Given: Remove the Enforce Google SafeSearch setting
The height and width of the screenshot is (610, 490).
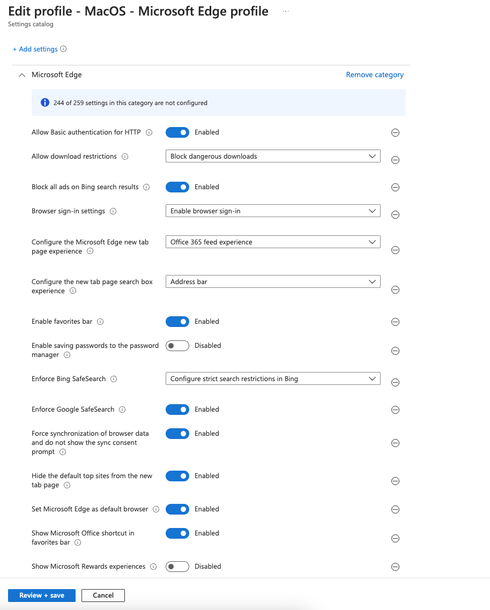Looking at the screenshot, I should click(395, 410).
